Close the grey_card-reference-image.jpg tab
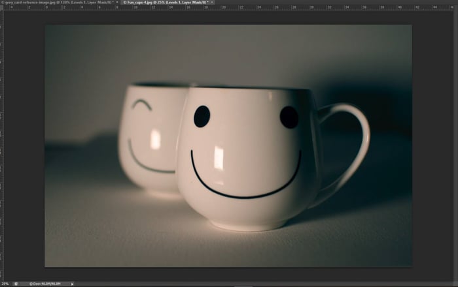Viewport: 458px width, 287px height. 117,3
